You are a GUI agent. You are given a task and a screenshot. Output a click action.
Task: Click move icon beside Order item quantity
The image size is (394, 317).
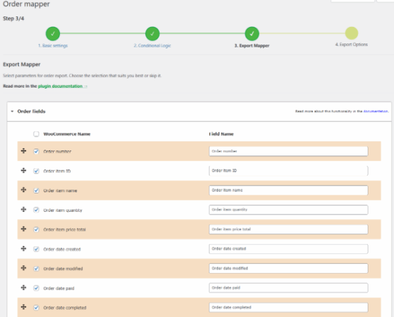[24, 210]
